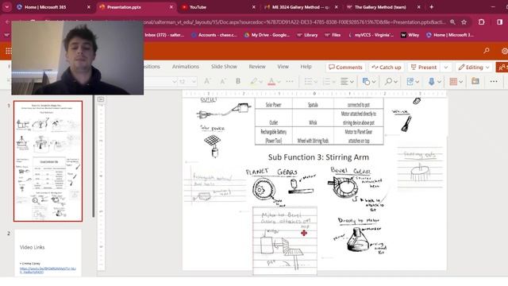Open the My Drive - Google bookmark
Viewport: 508px width, 286px height.
point(267,35)
